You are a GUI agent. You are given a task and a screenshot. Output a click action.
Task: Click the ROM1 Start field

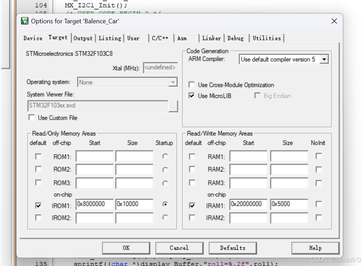95,156
